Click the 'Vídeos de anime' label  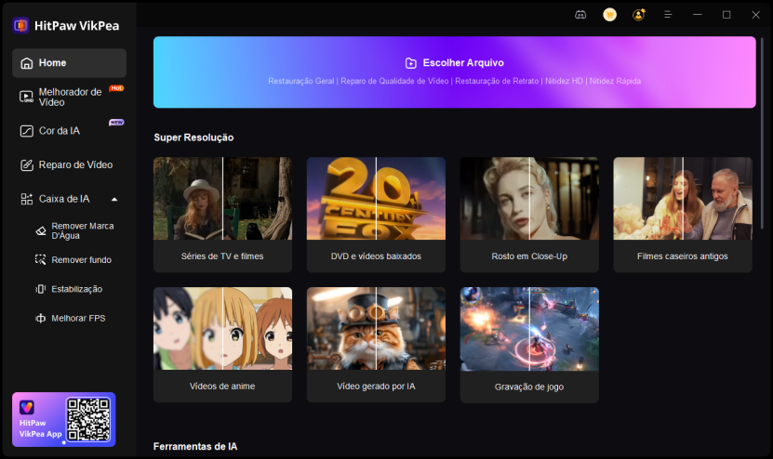222,387
